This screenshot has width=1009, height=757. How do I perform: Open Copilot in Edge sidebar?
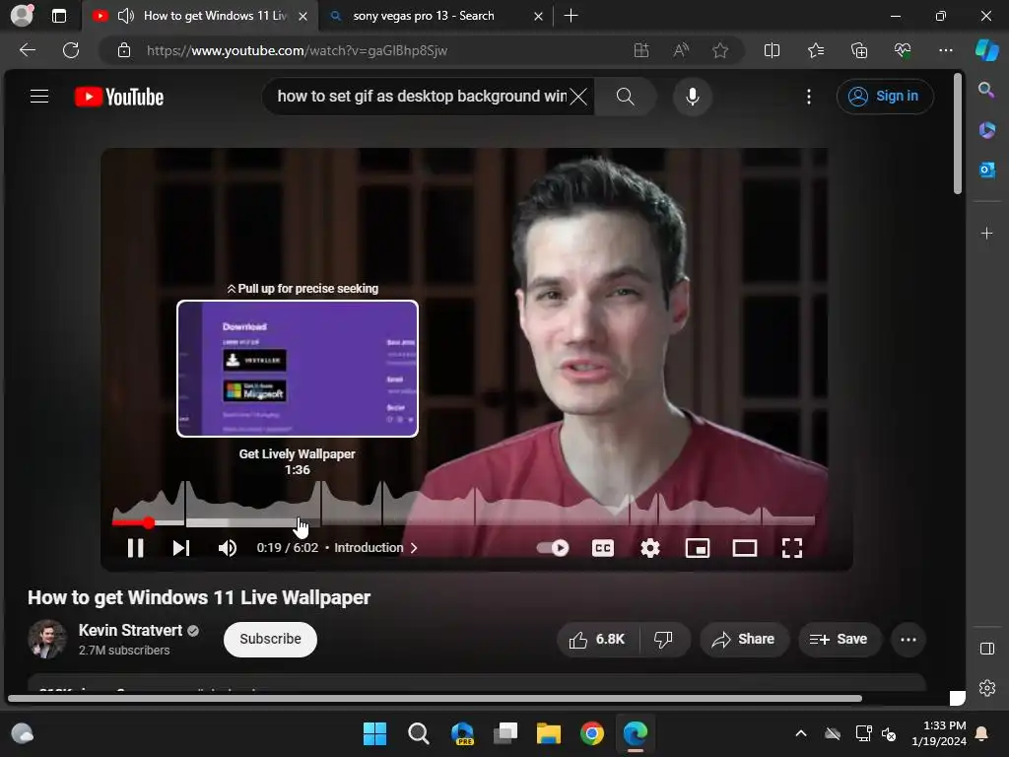coord(986,50)
